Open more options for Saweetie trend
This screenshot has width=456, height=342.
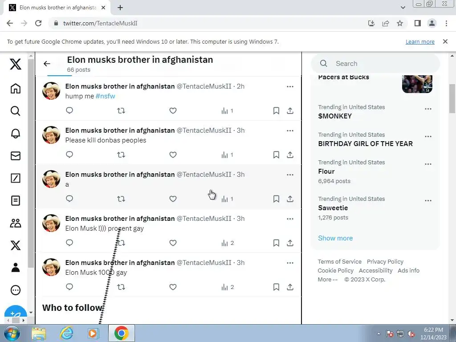pyautogui.click(x=428, y=201)
